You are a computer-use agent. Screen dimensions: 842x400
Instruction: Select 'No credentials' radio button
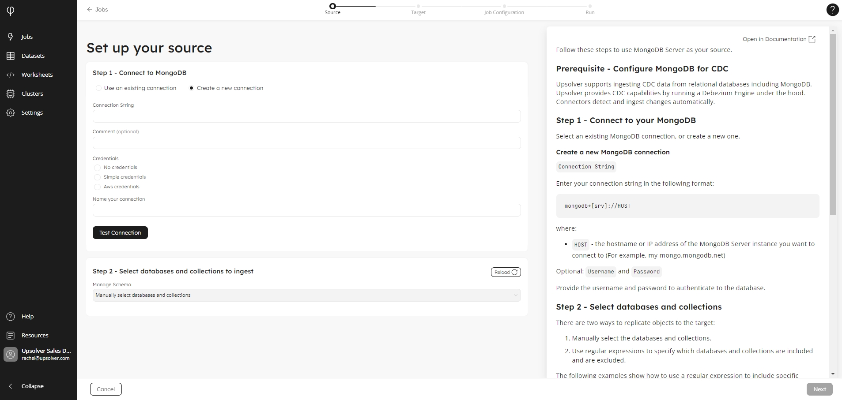click(97, 168)
